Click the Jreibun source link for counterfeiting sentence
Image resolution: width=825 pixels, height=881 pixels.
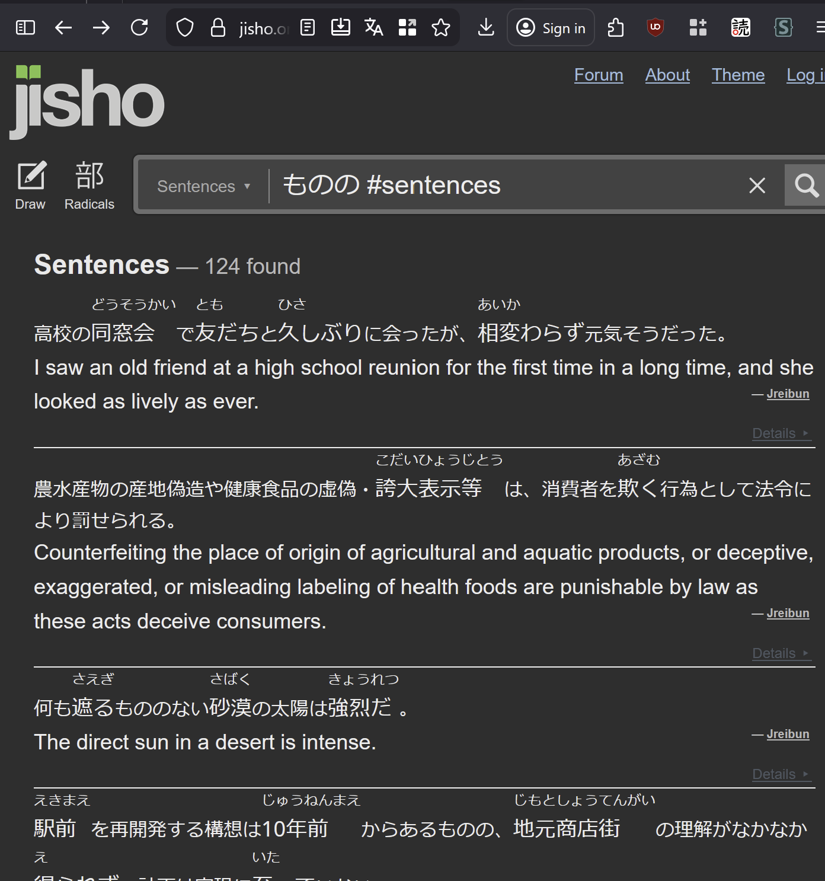click(788, 613)
